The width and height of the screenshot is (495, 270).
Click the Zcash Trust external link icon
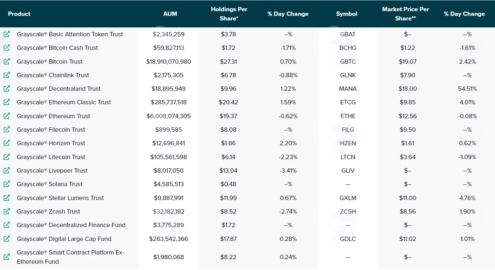pyautogui.click(x=7, y=211)
